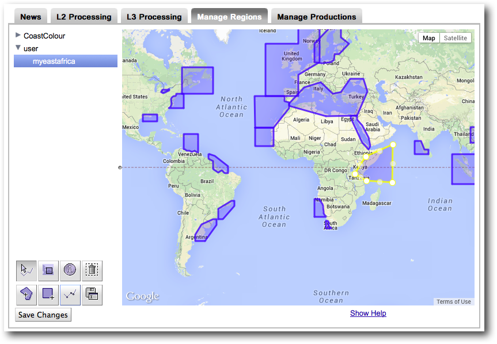Select the region polygon off southern Brazil
The height and width of the screenshot is (344, 497).
[226, 210]
